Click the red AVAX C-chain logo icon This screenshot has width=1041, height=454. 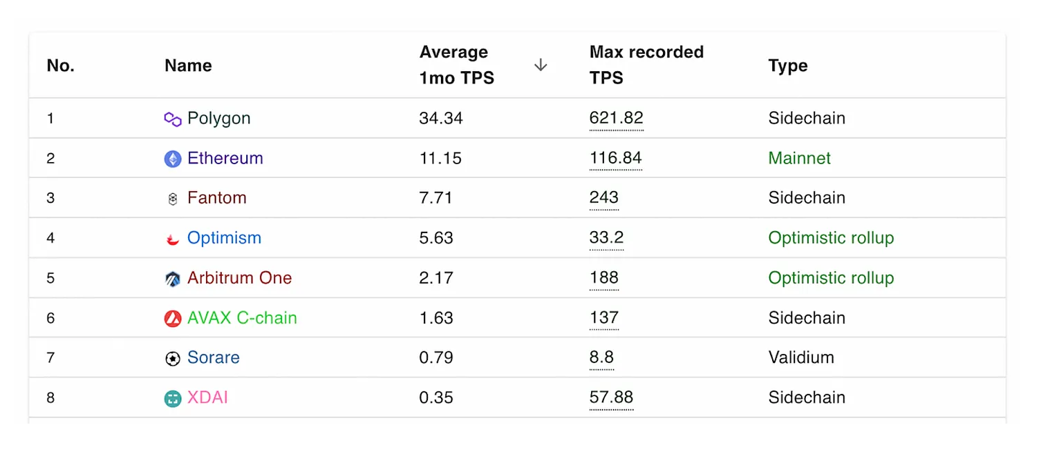pos(173,319)
